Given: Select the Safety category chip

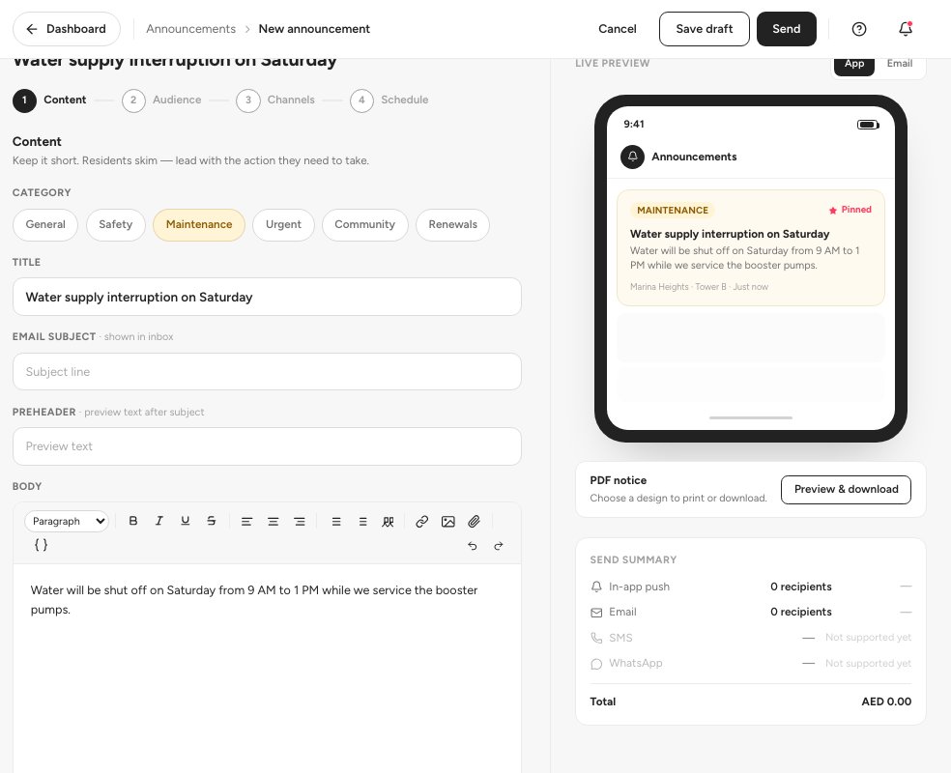Looking at the screenshot, I should 115,224.
